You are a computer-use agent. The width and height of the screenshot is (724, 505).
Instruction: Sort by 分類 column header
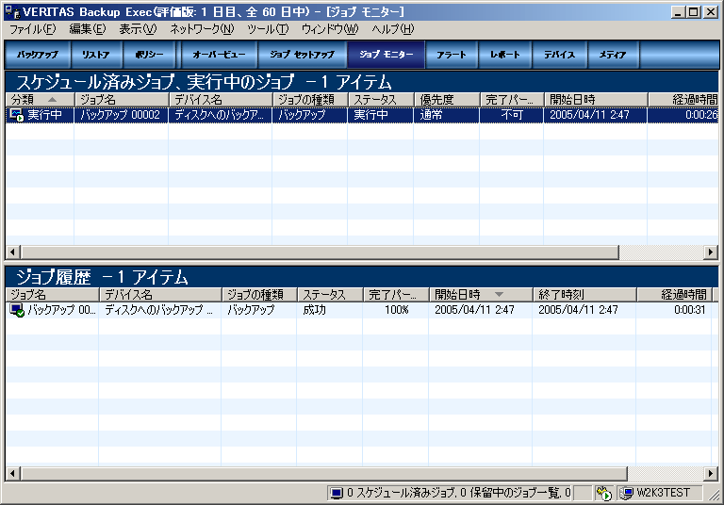(x=40, y=100)
